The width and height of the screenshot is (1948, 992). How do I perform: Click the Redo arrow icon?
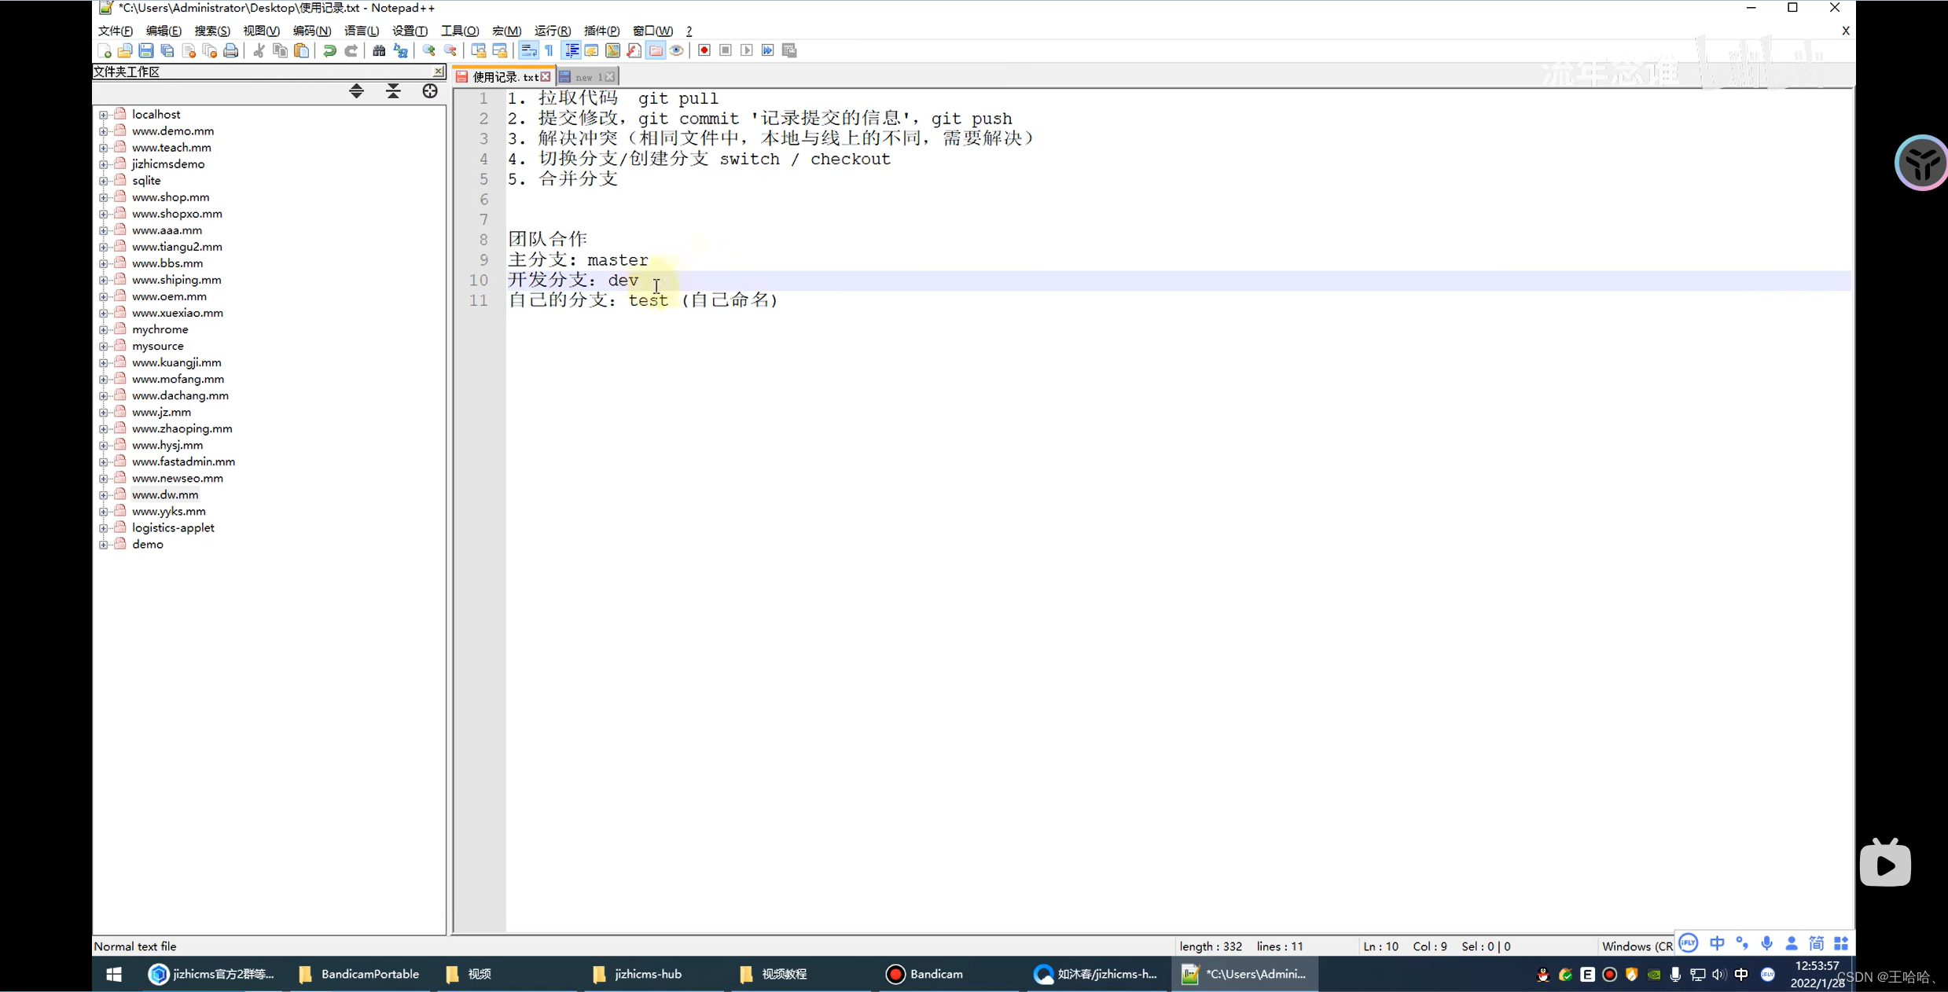tap(351, 50)
